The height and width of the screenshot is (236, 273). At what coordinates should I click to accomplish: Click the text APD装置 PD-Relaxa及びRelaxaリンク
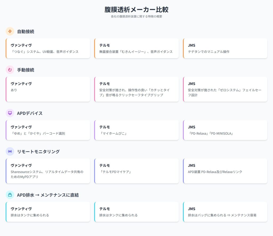tap(215, 172)
